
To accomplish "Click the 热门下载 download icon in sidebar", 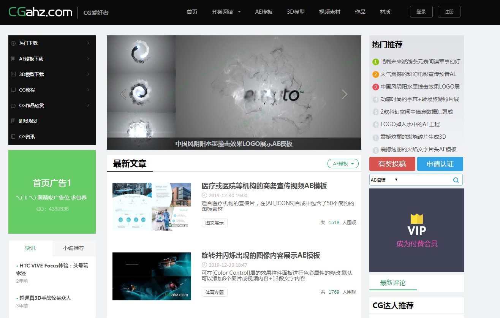I will pos(13,43).
